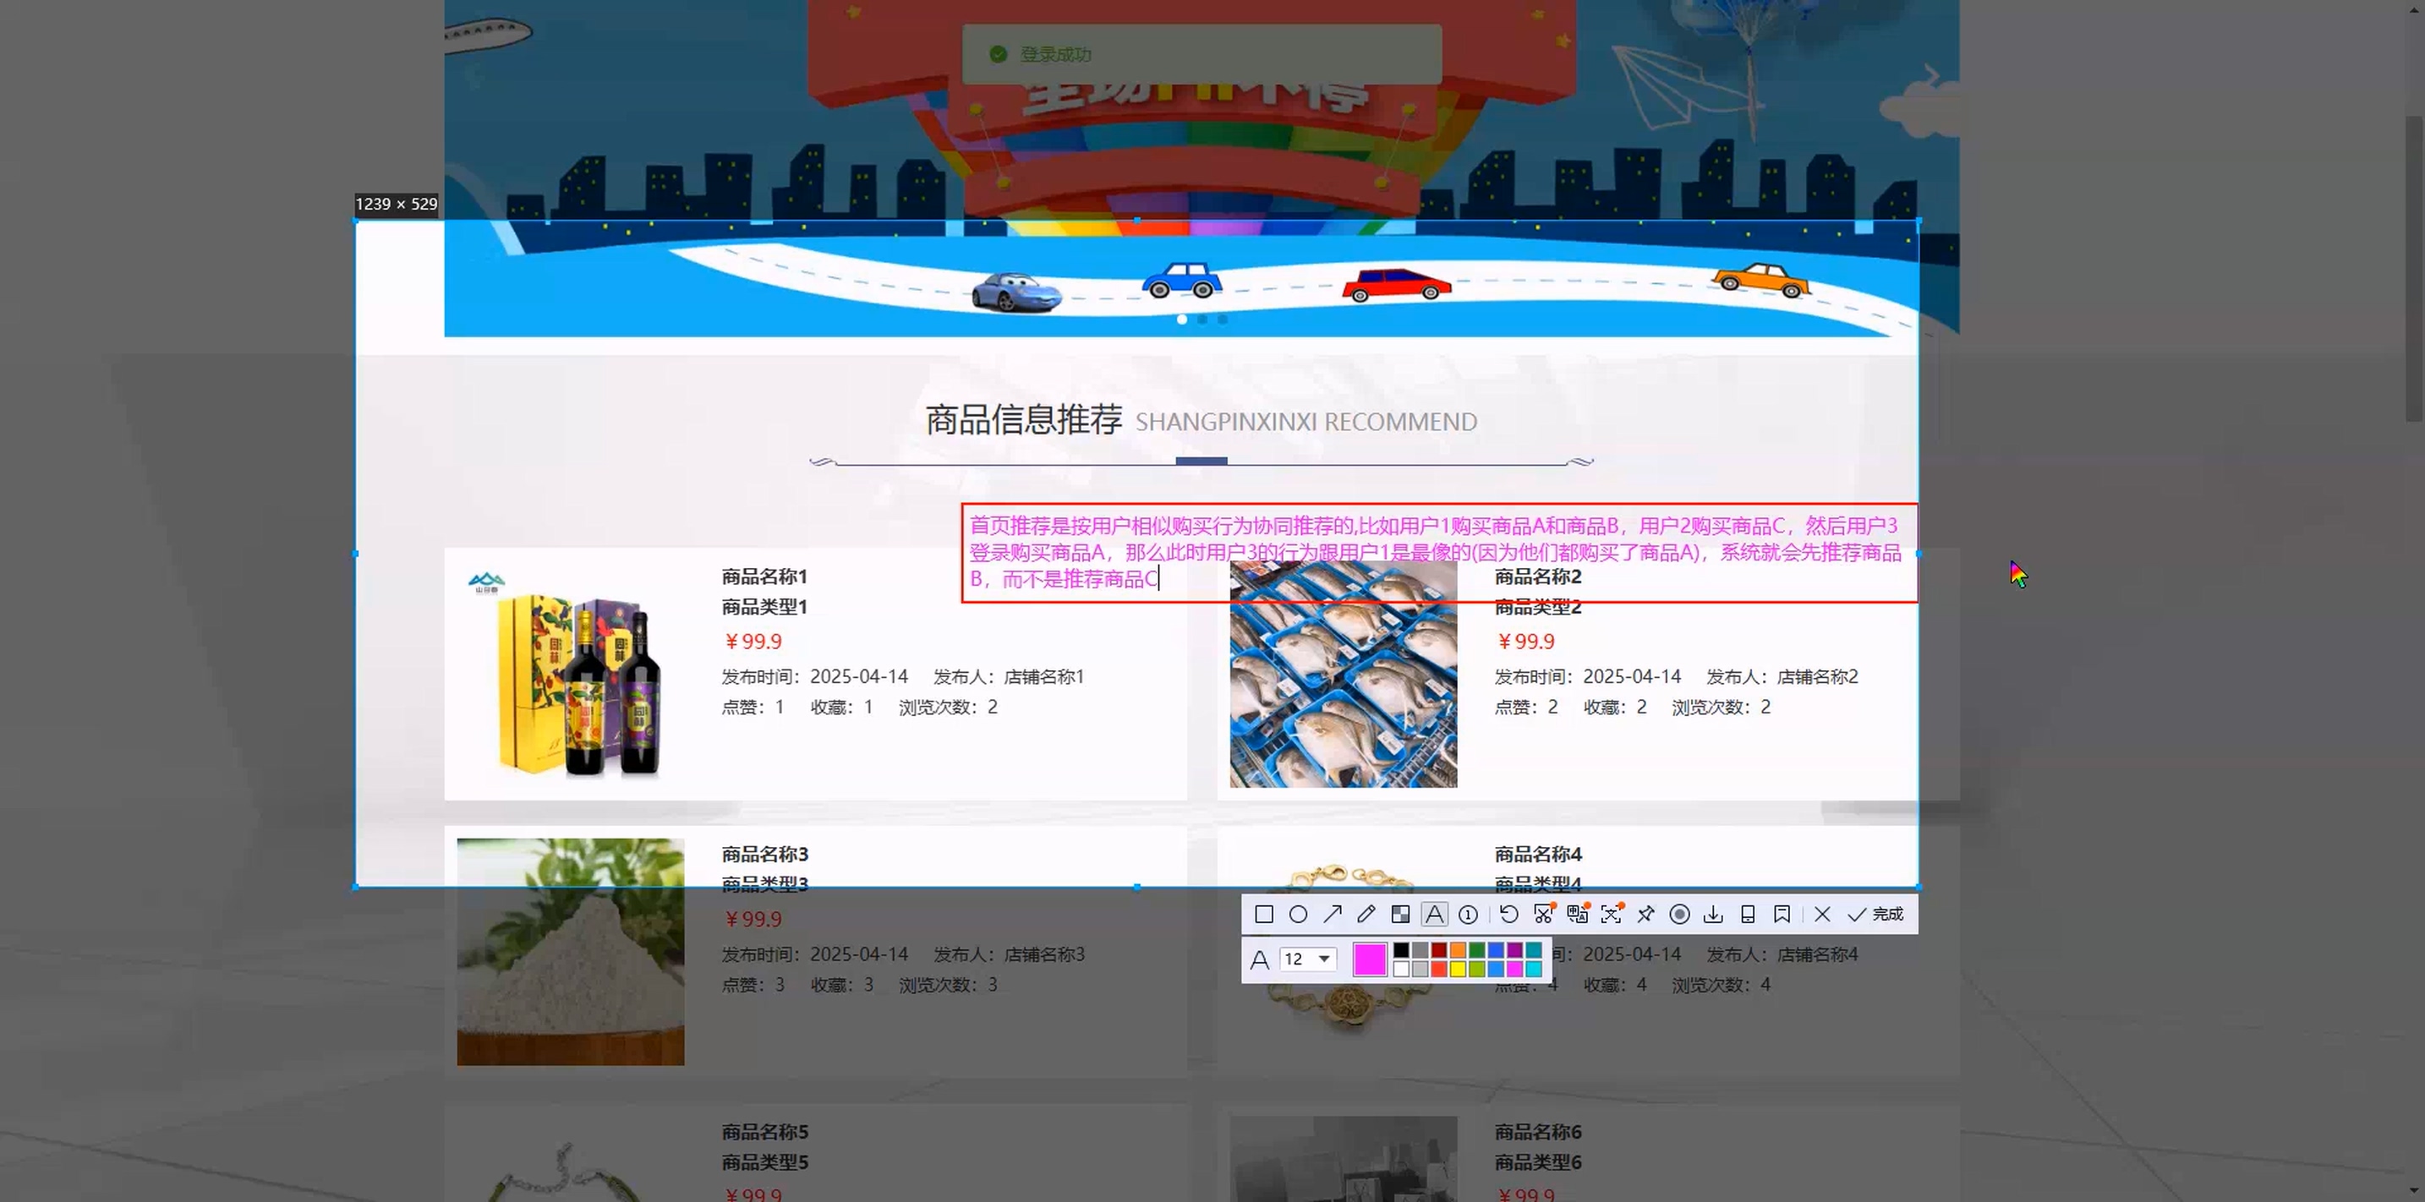Click the 完成 finish button
The height and width of the screenshot is (1202, 2425).
tap(1876, 914)
